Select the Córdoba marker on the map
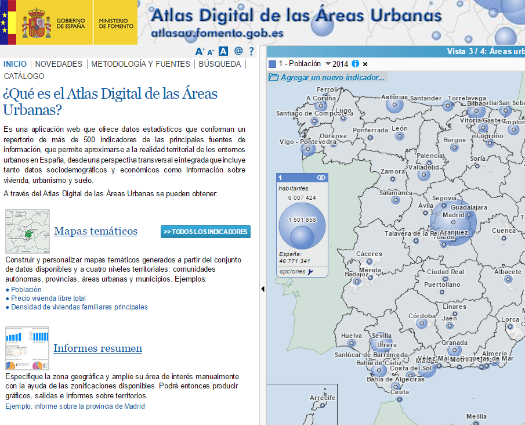This screenshot has width=525, height=425. click(422, 324)
